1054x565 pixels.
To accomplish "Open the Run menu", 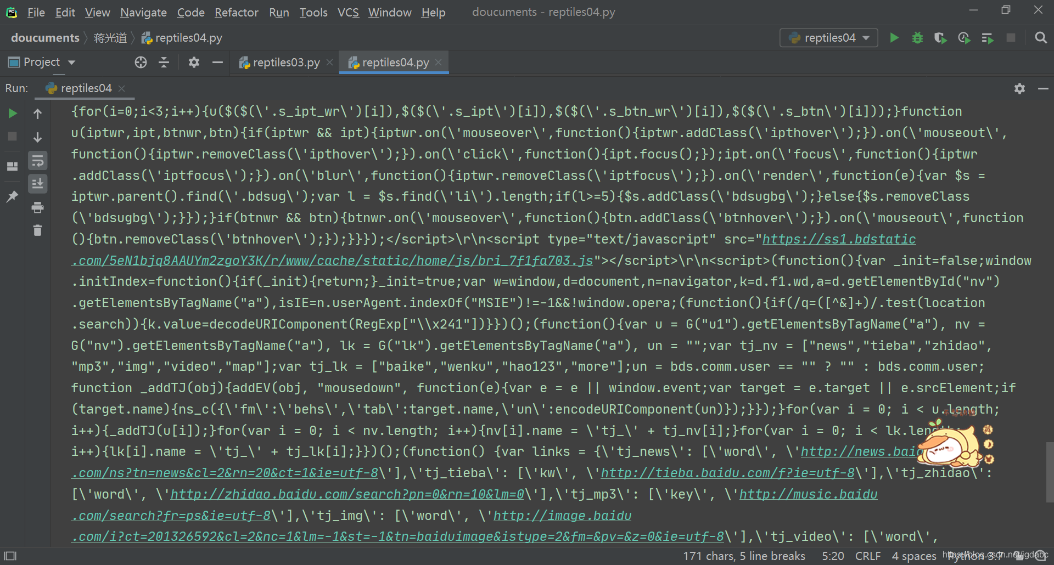I will pos(279,12).
